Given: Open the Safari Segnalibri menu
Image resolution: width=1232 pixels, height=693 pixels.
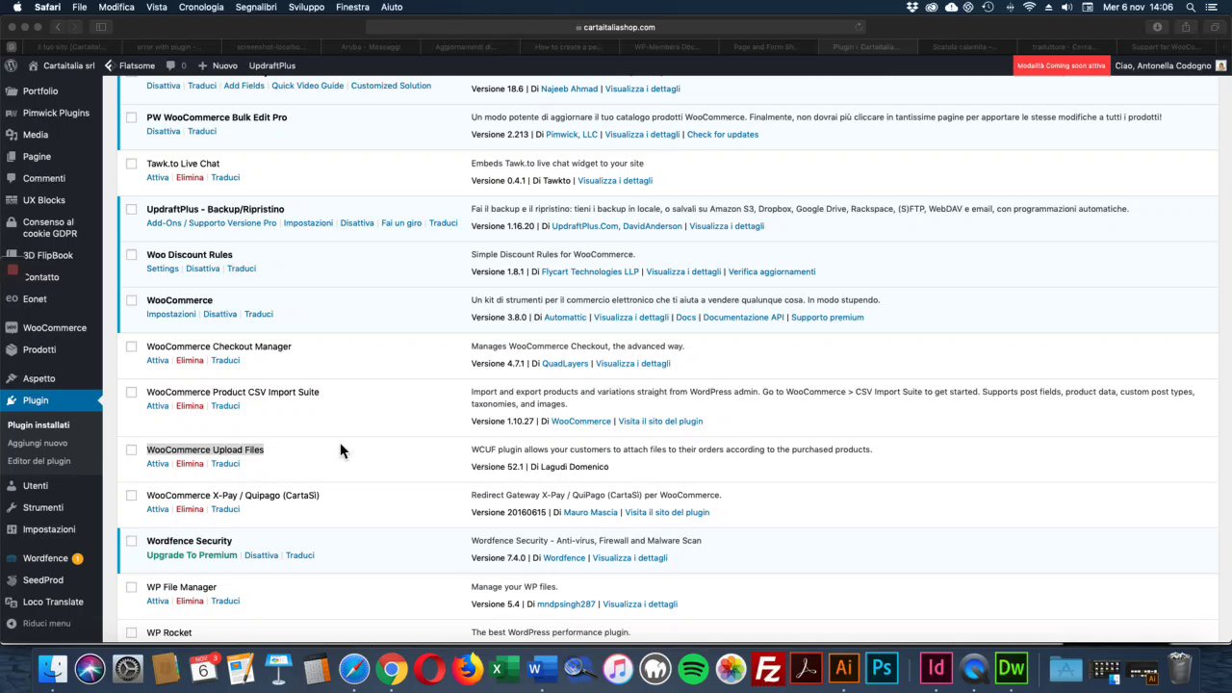Looking at the screenshot, I should (256, 7).
